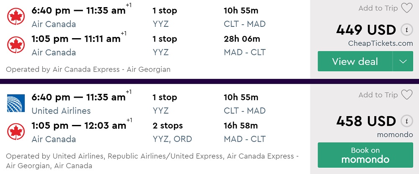
Task: Click the 28h 06m return flight duration
Action: 242,39
